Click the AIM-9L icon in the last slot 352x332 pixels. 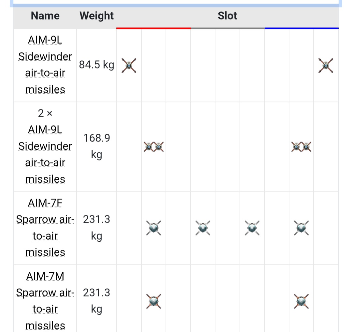(326, 66)
